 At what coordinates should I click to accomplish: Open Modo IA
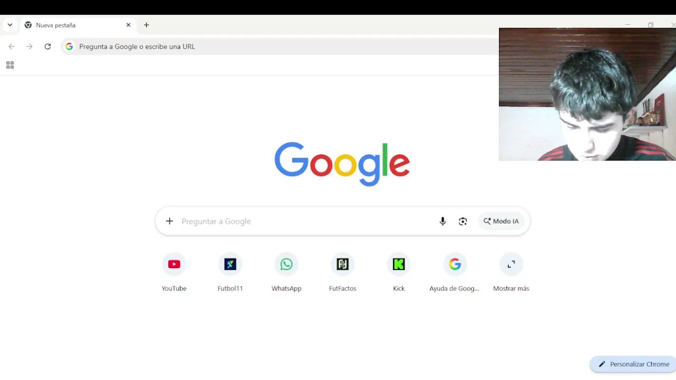pos(501,221)
